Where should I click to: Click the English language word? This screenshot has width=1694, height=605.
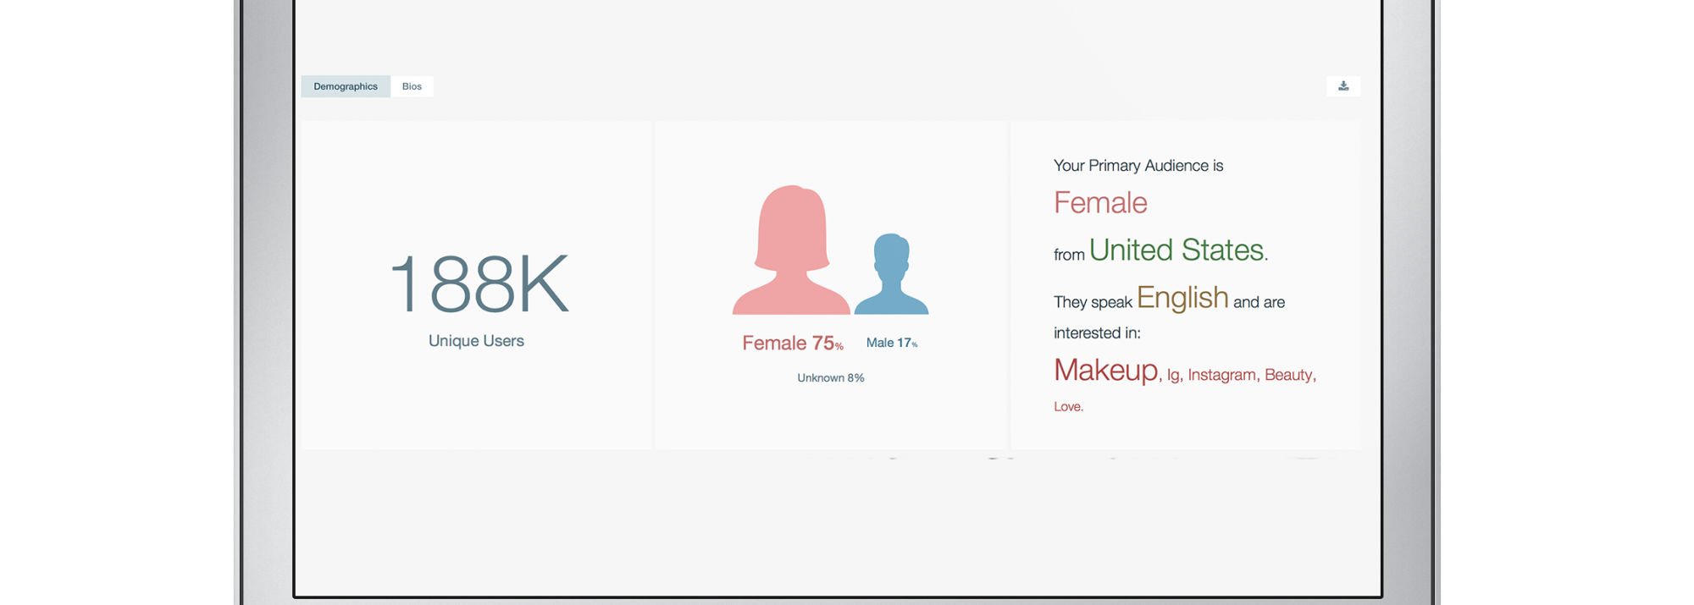click(x=1182, y=298)
